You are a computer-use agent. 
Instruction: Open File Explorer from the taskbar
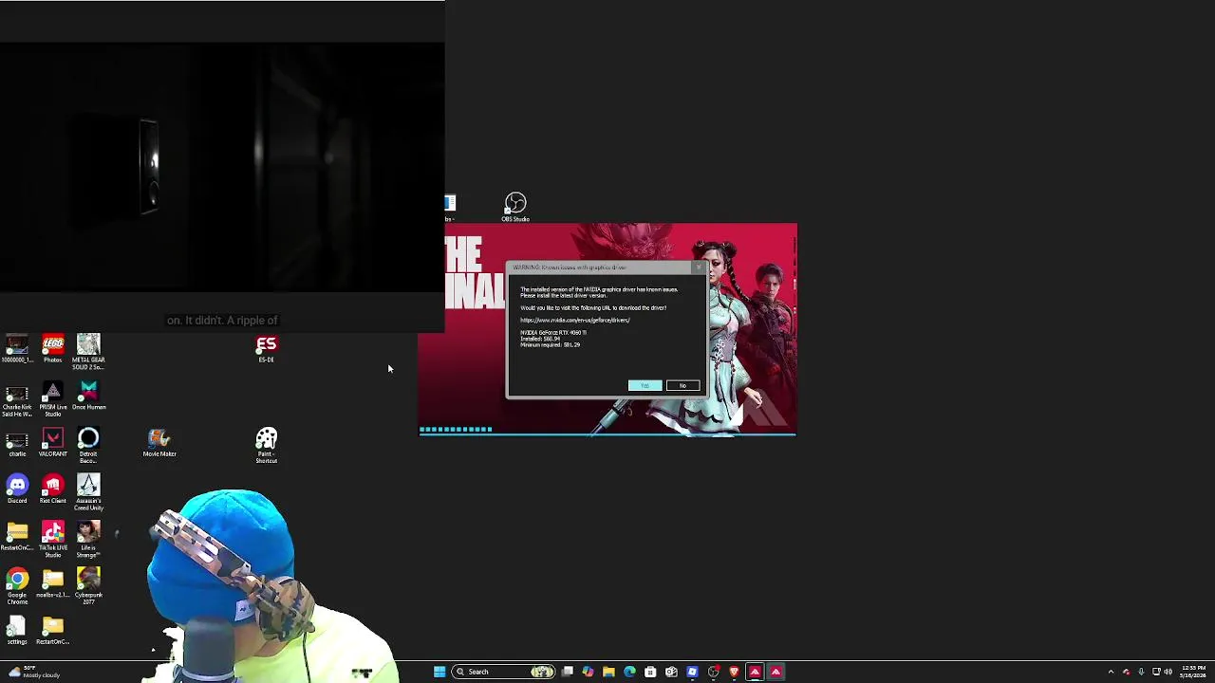point(608,672)
